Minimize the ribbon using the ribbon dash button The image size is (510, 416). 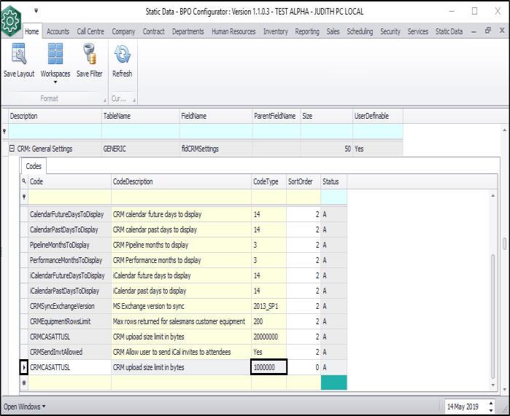pyautogui.click(x=475, y=31)
